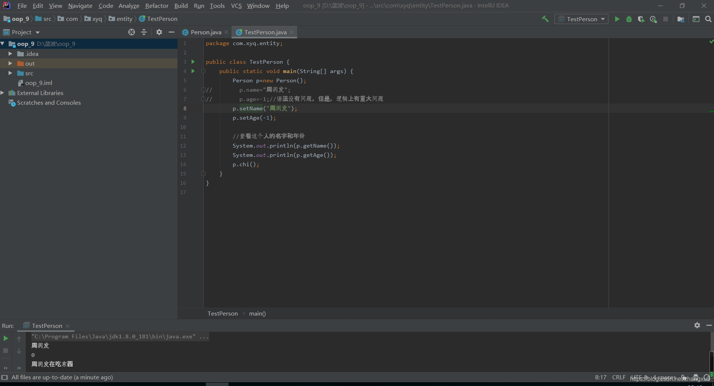Collapse all in Project panel
Image resolution: width=714 pixels, height=386 pixels.
pos(144,32)
